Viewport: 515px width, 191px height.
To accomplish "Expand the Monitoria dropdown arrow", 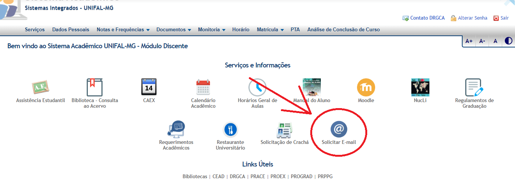I will [224, 30].
